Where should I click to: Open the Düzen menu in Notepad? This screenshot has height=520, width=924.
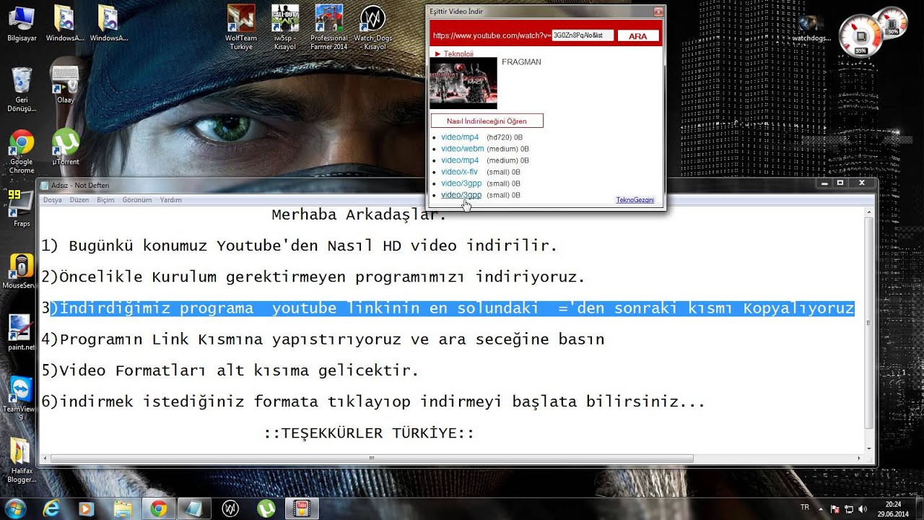point(79,200)
